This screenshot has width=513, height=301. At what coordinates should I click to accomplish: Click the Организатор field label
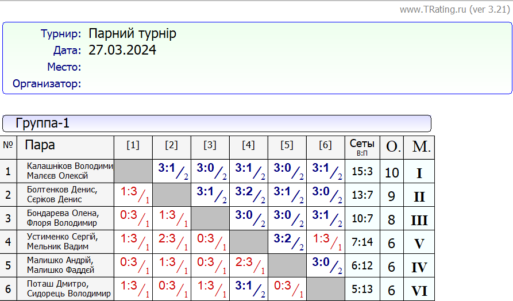coord(47,84)
